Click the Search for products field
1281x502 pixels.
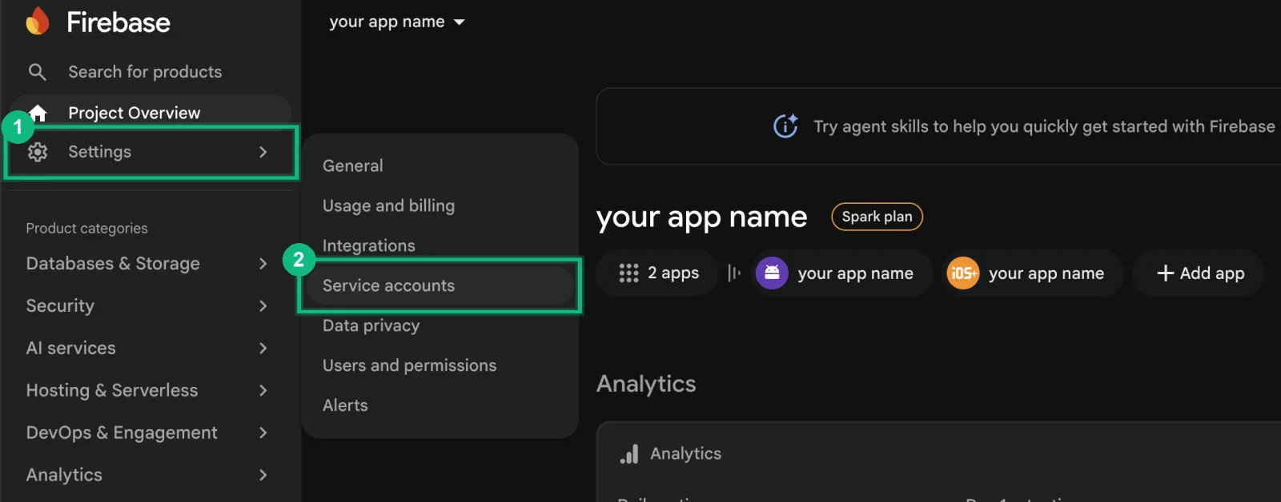pos(145,72)
